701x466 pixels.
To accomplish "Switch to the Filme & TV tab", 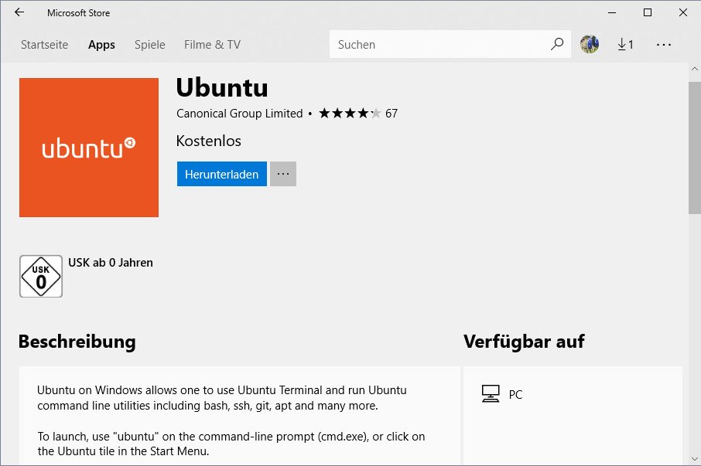I will pos(211,44).
